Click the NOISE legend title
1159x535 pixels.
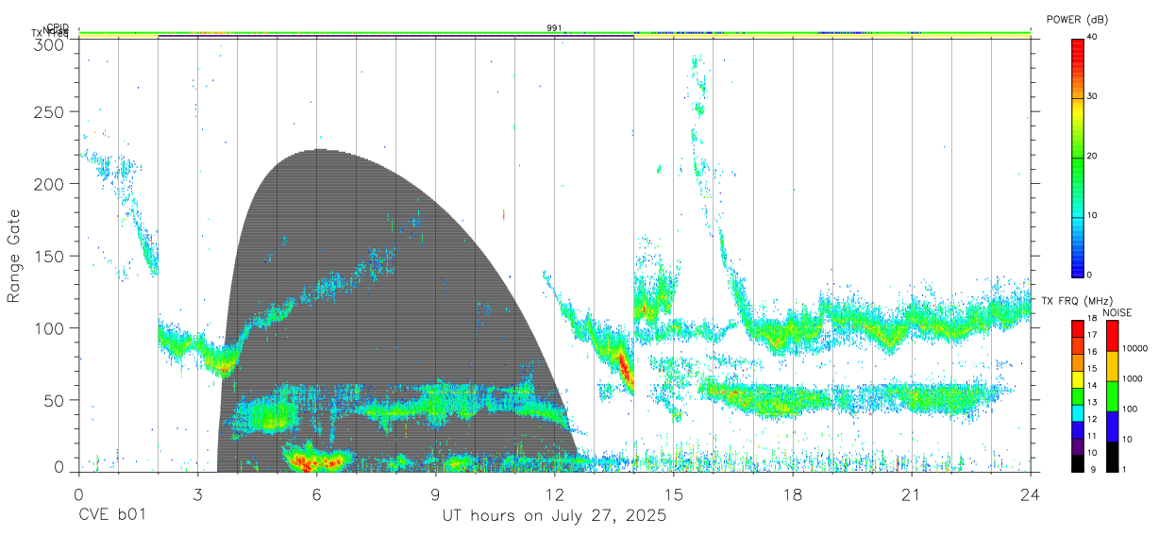(1117, 312)
